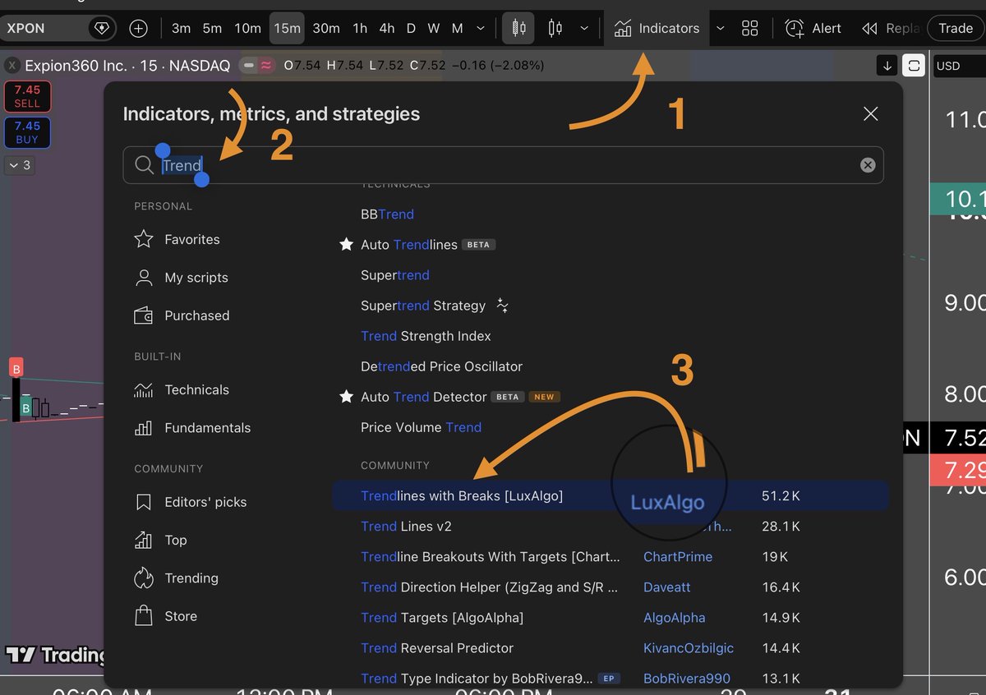
Task: Switch to the 4h timeframe
Action: (386, 28)
